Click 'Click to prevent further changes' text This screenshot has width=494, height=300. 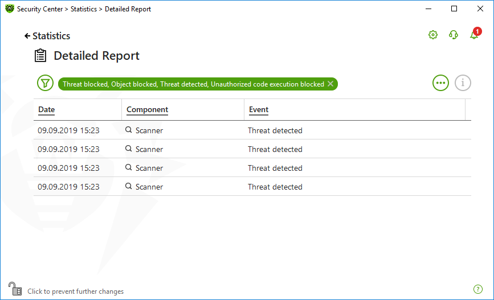[76, 291]
